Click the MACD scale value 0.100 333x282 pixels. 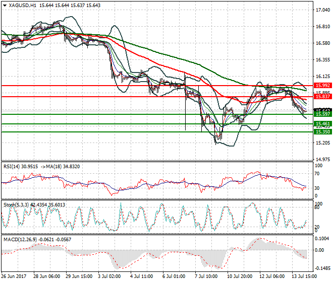pyautogui.click(x=321, y=250)
